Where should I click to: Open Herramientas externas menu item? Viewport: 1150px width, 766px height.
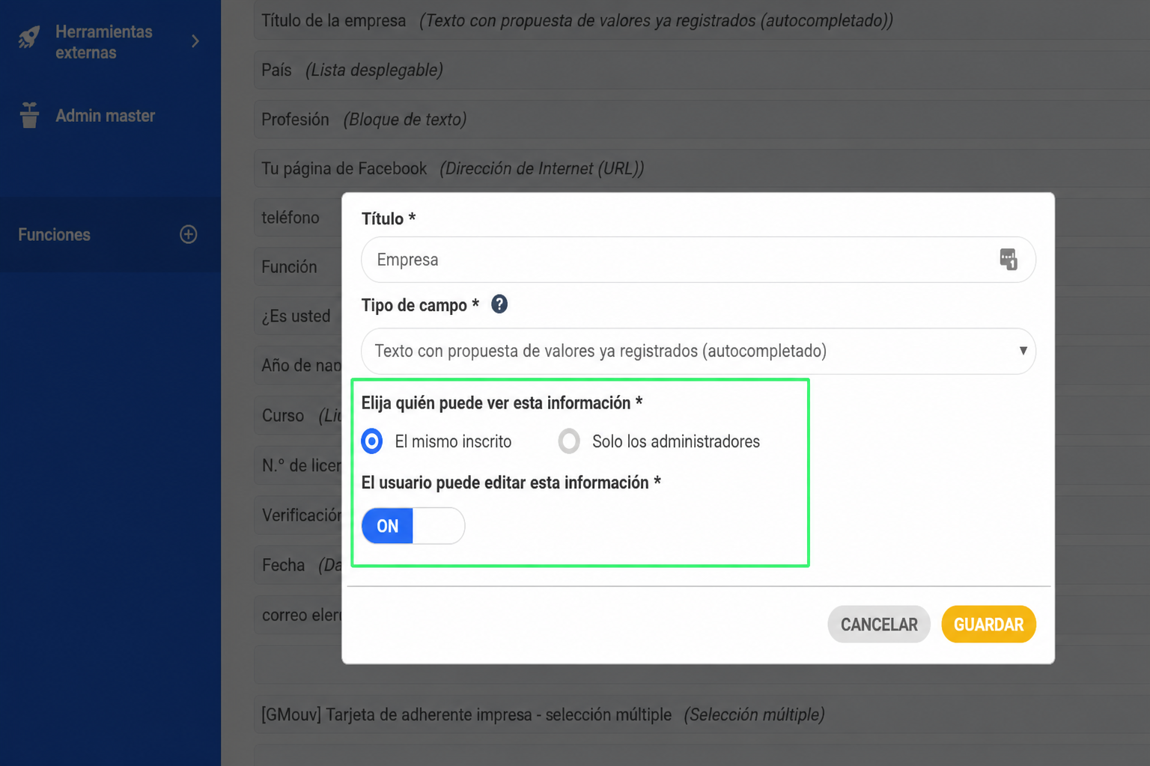coord(110,42)
